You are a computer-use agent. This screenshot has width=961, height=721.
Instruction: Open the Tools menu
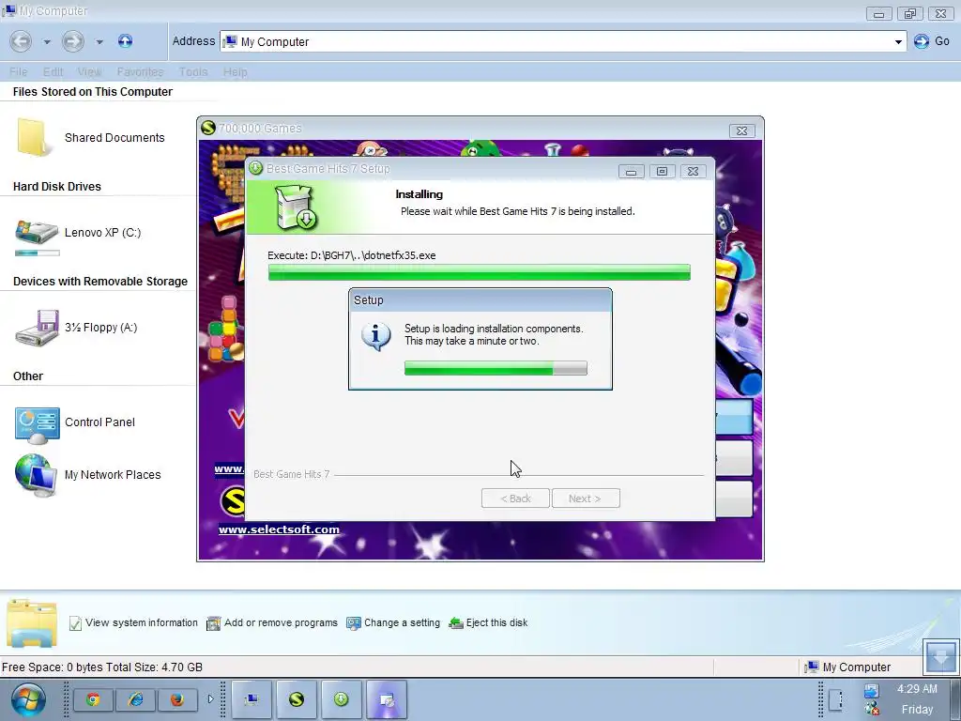(193, 71)
